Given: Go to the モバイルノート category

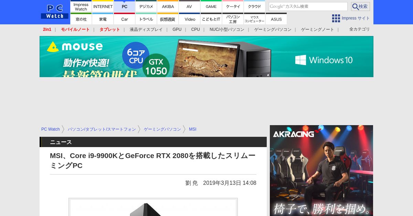Looking at the screenshot, I should tap(75, 29).
